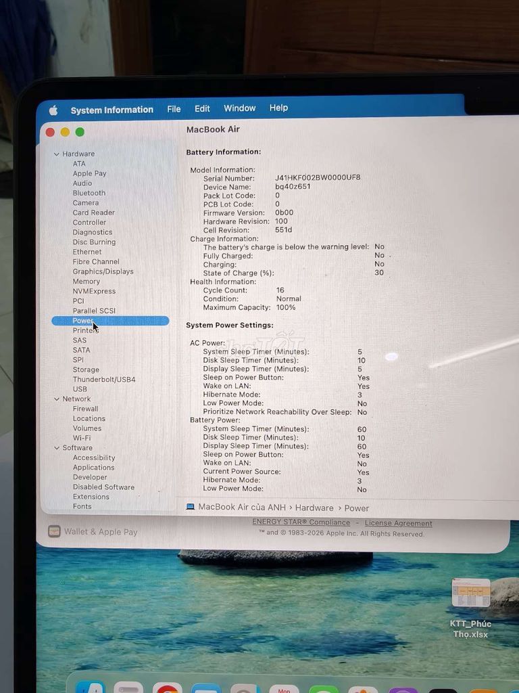519x693 pixels.
Task: Select the highlighted Power row
Action: 110,320
